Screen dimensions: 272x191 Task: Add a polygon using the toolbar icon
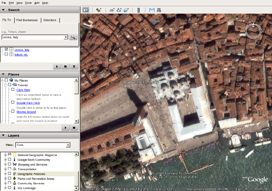(x=112, y=10)
